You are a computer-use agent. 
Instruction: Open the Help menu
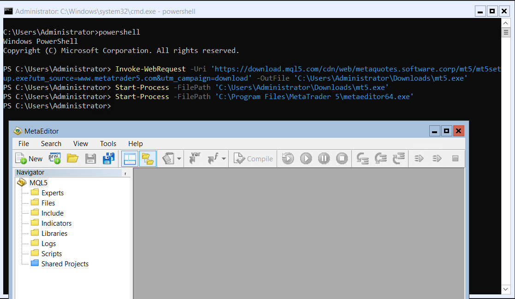(135, 143)
